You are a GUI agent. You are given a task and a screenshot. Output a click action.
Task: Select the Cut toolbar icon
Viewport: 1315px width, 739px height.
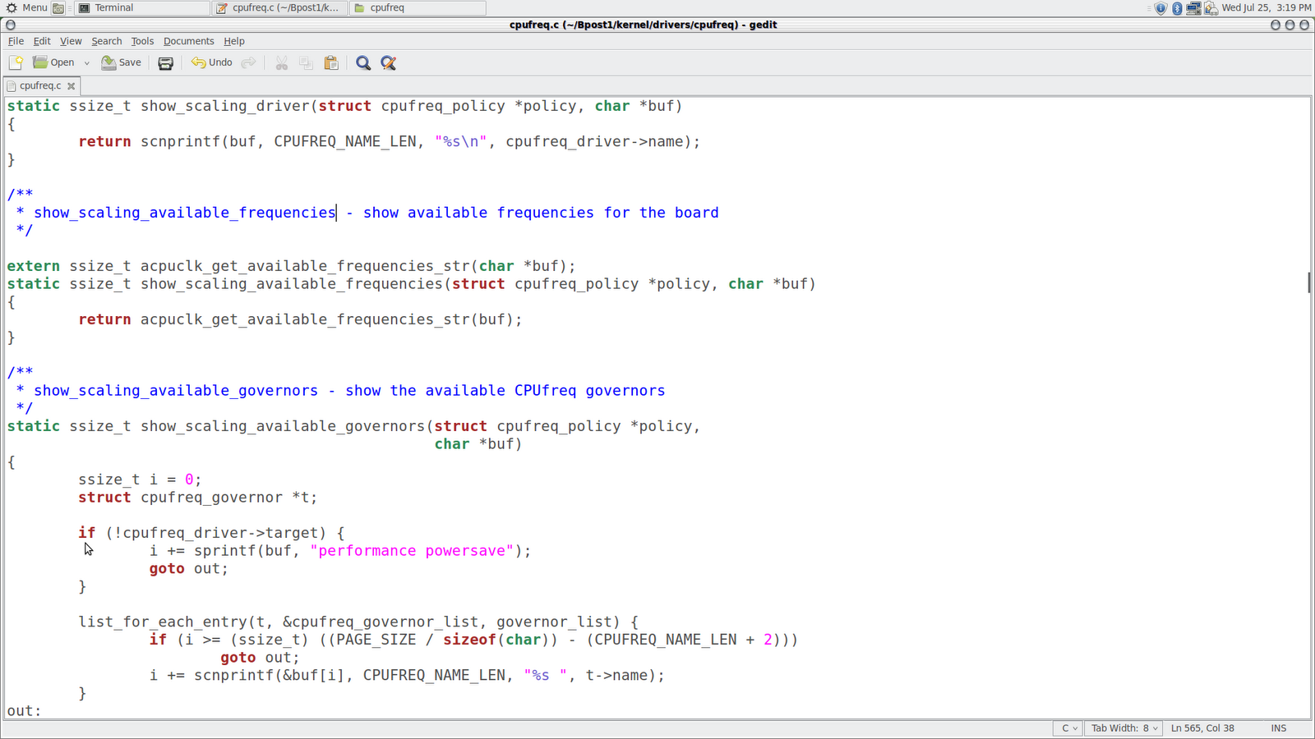281,62
